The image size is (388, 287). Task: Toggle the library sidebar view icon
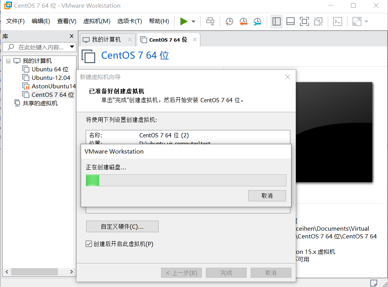pyautogui.click(x=276, y=22)
